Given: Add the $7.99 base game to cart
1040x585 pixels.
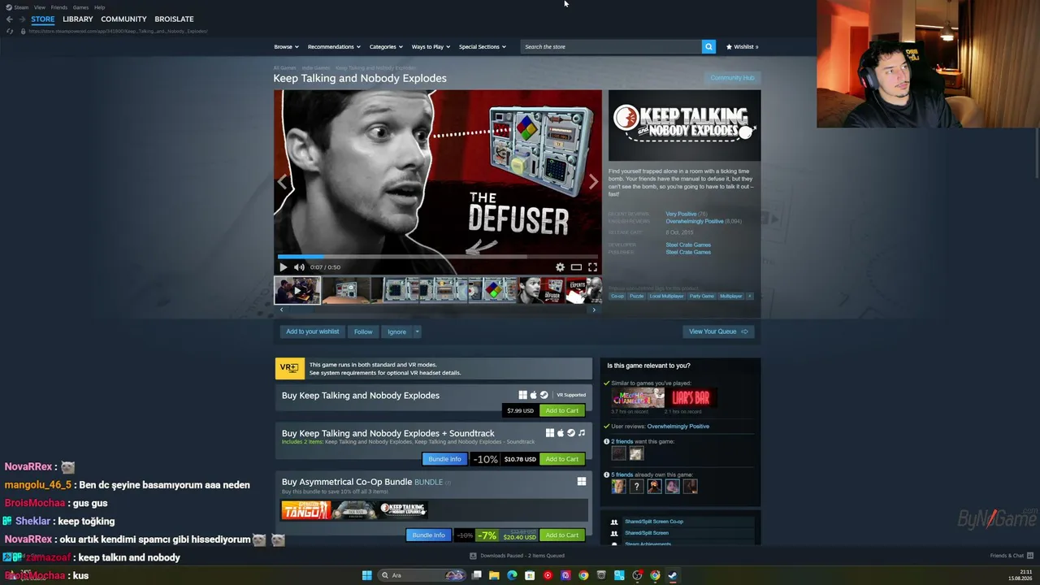Looking at the screenshot, I should pyautogui.click(x=562, y=410).
